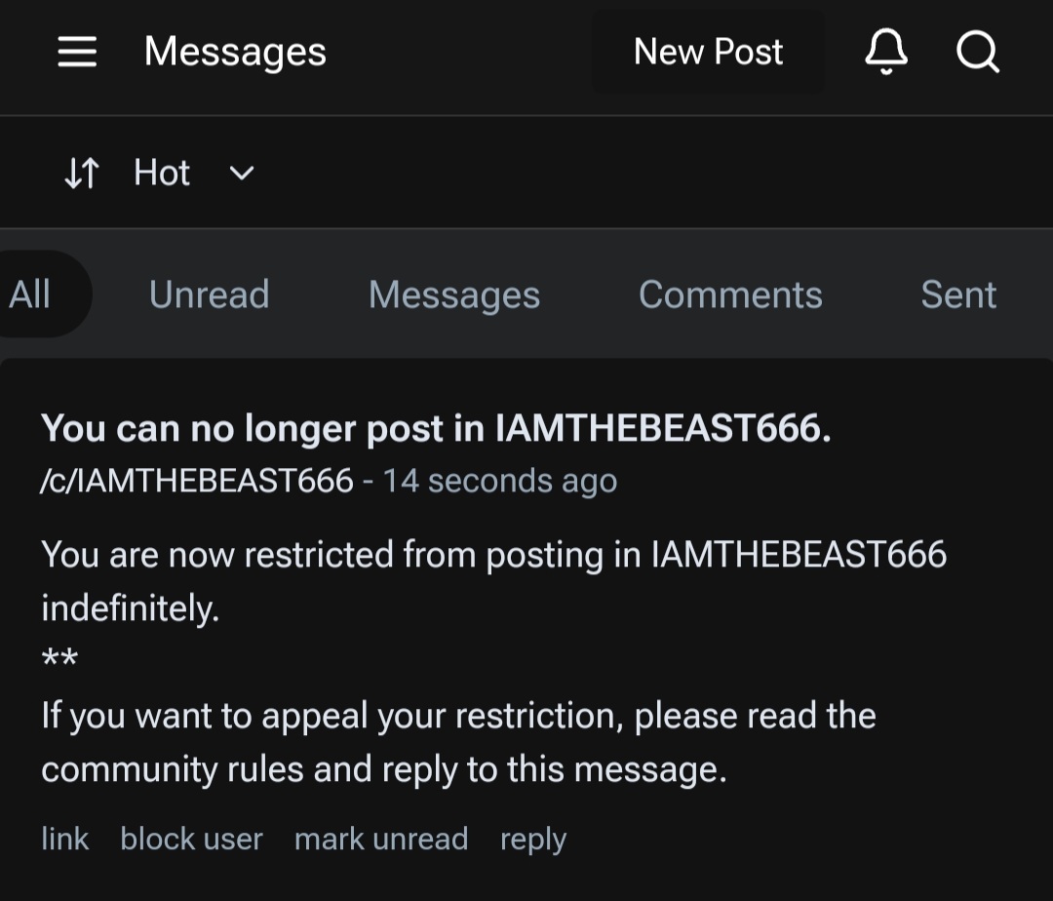Show the Messages filter tab
This screenshot has width=1053, height=901.
point(453,294)
